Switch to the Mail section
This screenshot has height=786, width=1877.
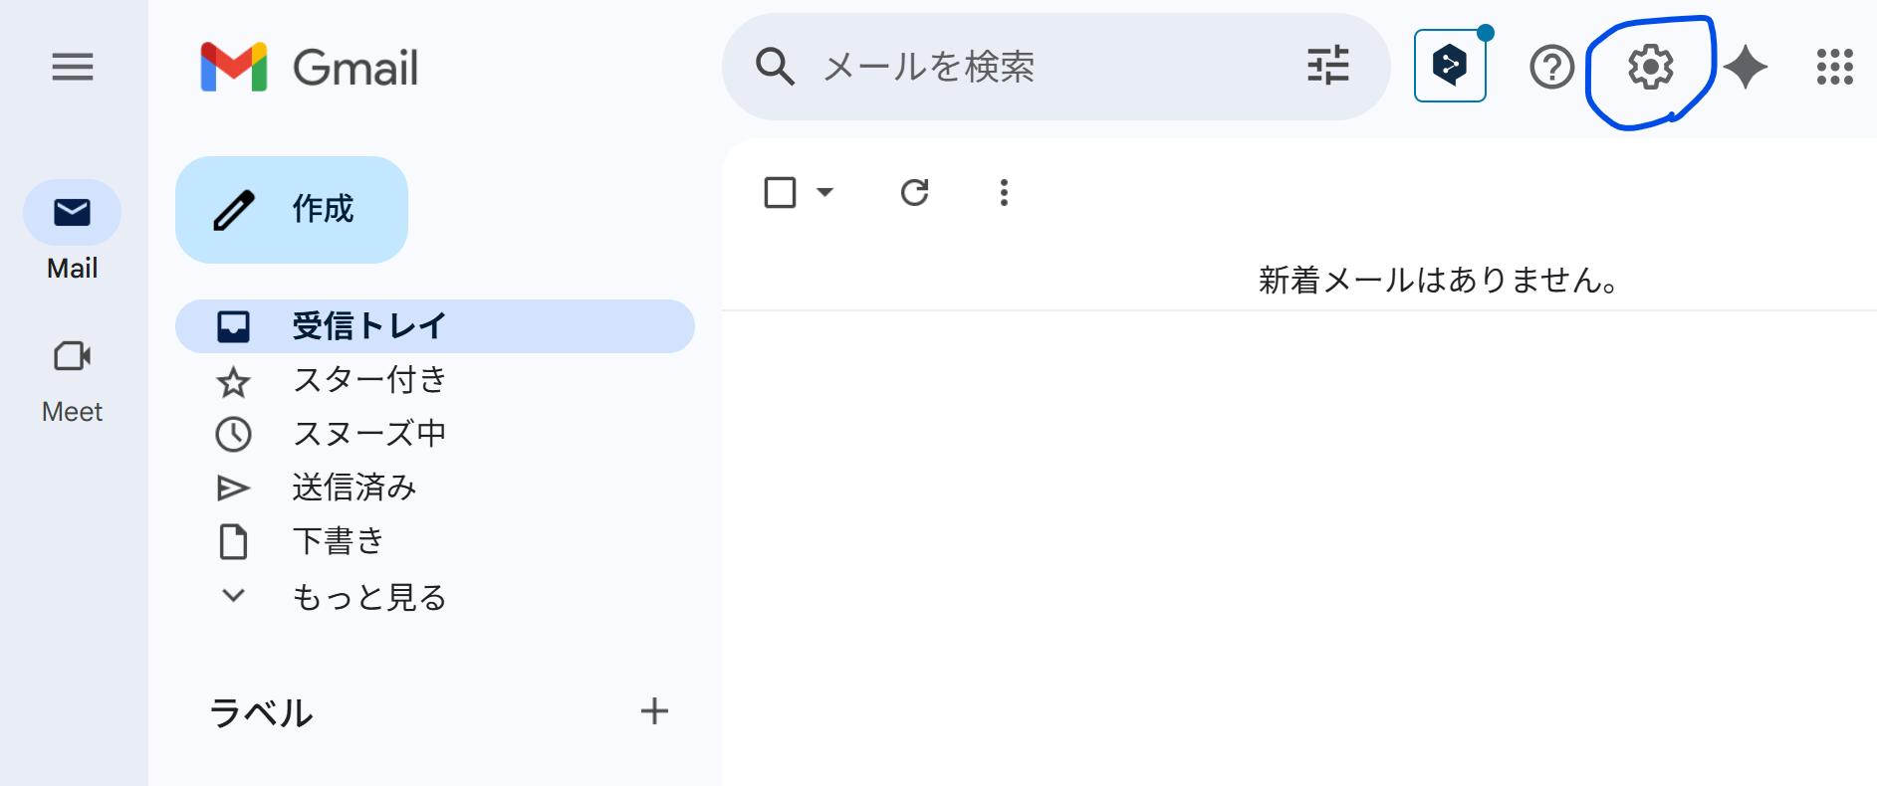(72, 229)
